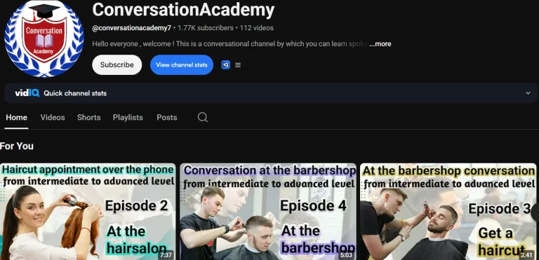Open the Haircut appointment Episode 2 thumbnail
Viewport: 539px width, 260px height.
point(88,212)
